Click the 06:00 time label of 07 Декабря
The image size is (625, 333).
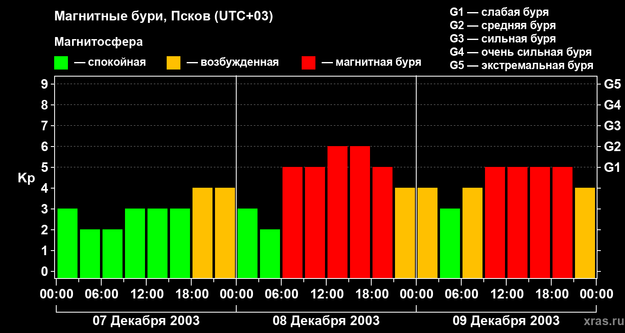coord(101,294)
